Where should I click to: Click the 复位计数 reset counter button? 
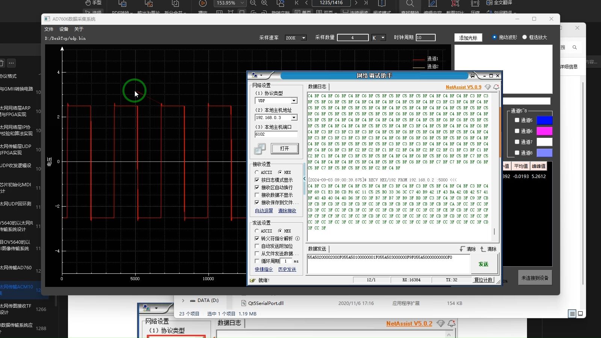(483, 280)
